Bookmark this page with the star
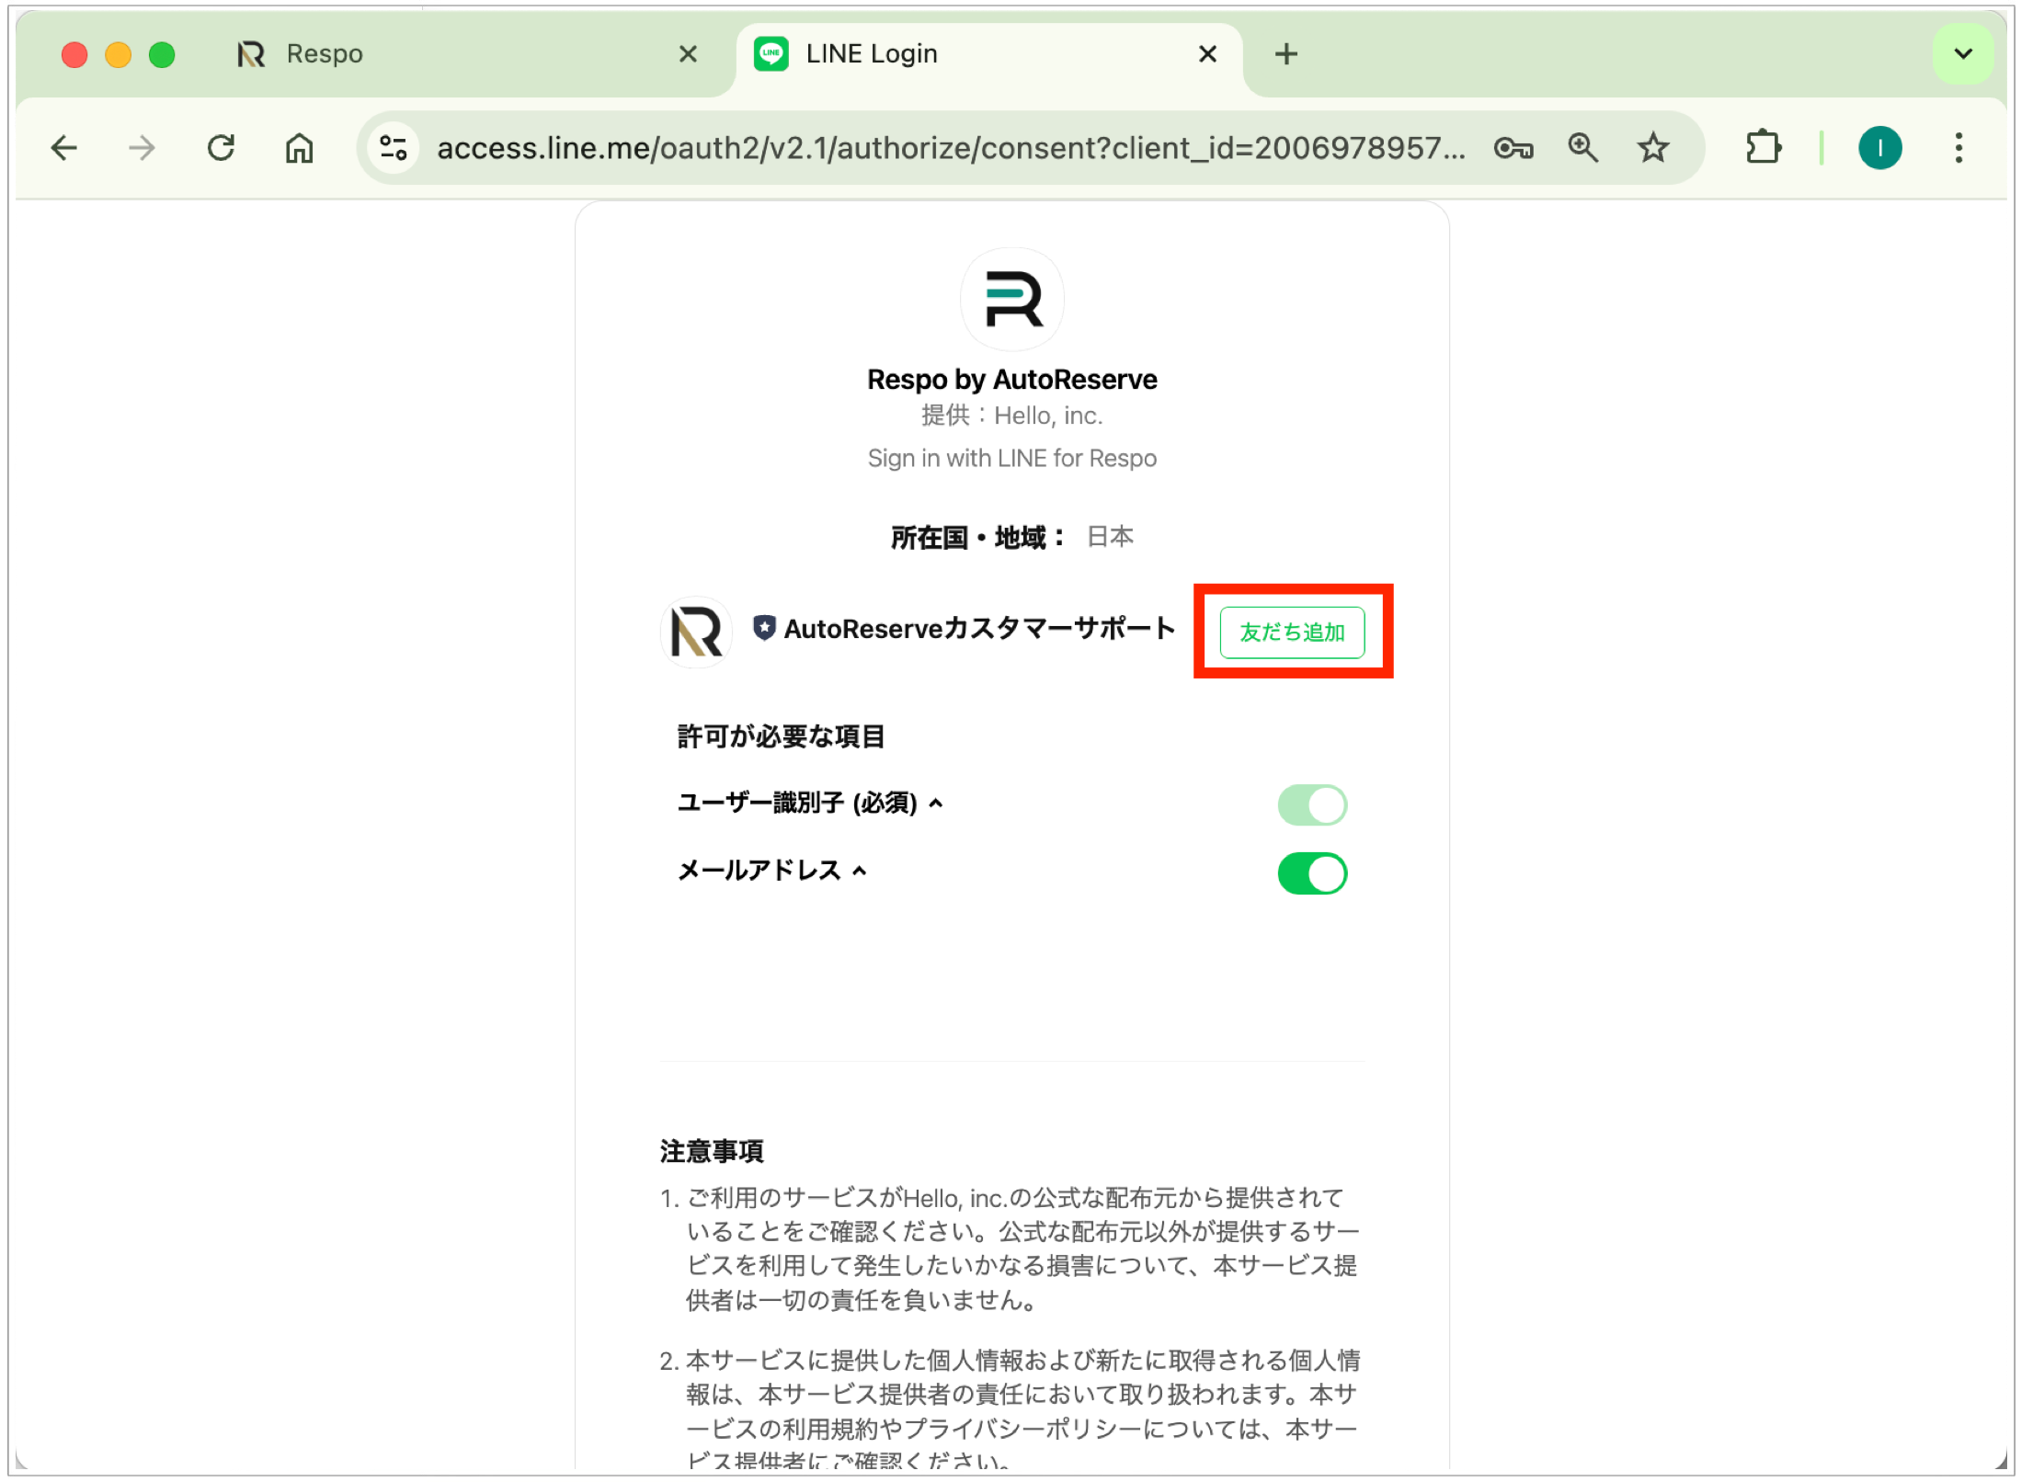Image resolution: width=2021 pixels, height=1482 pixels. tap(1652, 148)
